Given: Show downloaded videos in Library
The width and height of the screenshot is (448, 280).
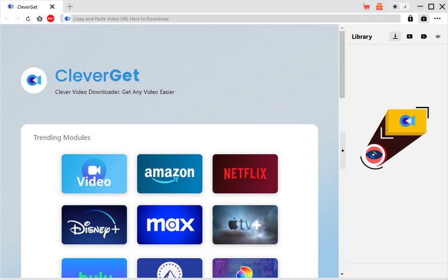Looking at the screenshot, I should click(x=409, y=36).
